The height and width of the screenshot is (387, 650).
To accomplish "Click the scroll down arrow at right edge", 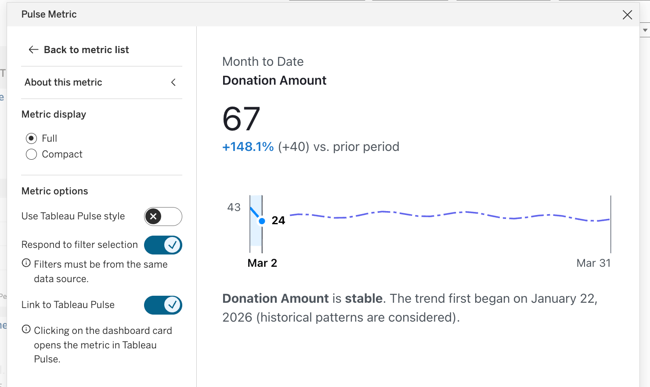I will pyautogui.click(x=645, y=30).
